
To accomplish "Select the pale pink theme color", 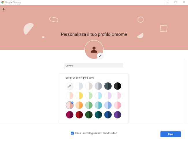I will coord(117,95).
